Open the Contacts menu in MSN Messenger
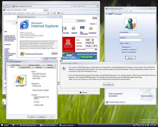The image size is (158, 127). (x=113, y=11)
